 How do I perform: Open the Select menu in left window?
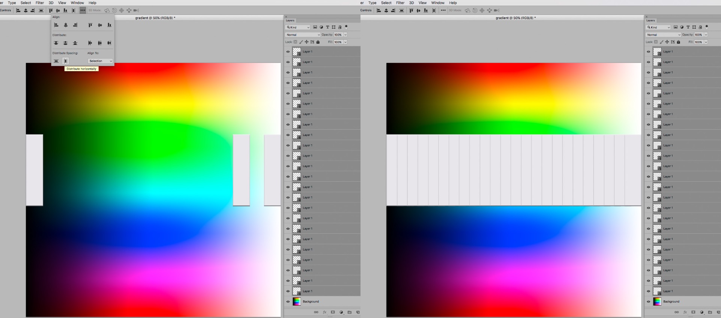pos(26,3)
